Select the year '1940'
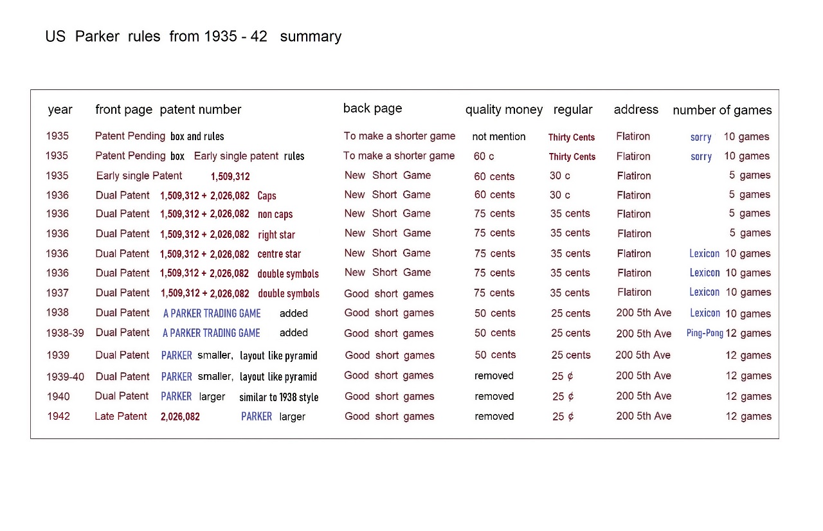823x531 pixels. pos(58,397)
